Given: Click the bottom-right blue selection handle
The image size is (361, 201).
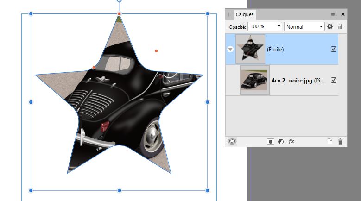Looking at the screenshot, I should pos(207,190).
